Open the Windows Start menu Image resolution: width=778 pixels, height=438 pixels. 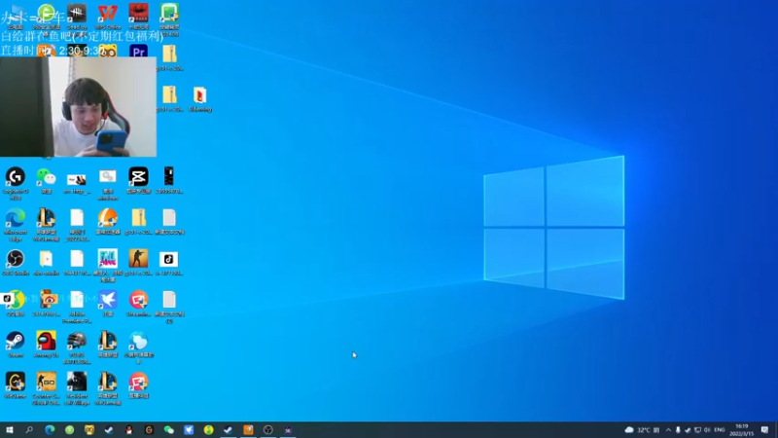point(10,430)
